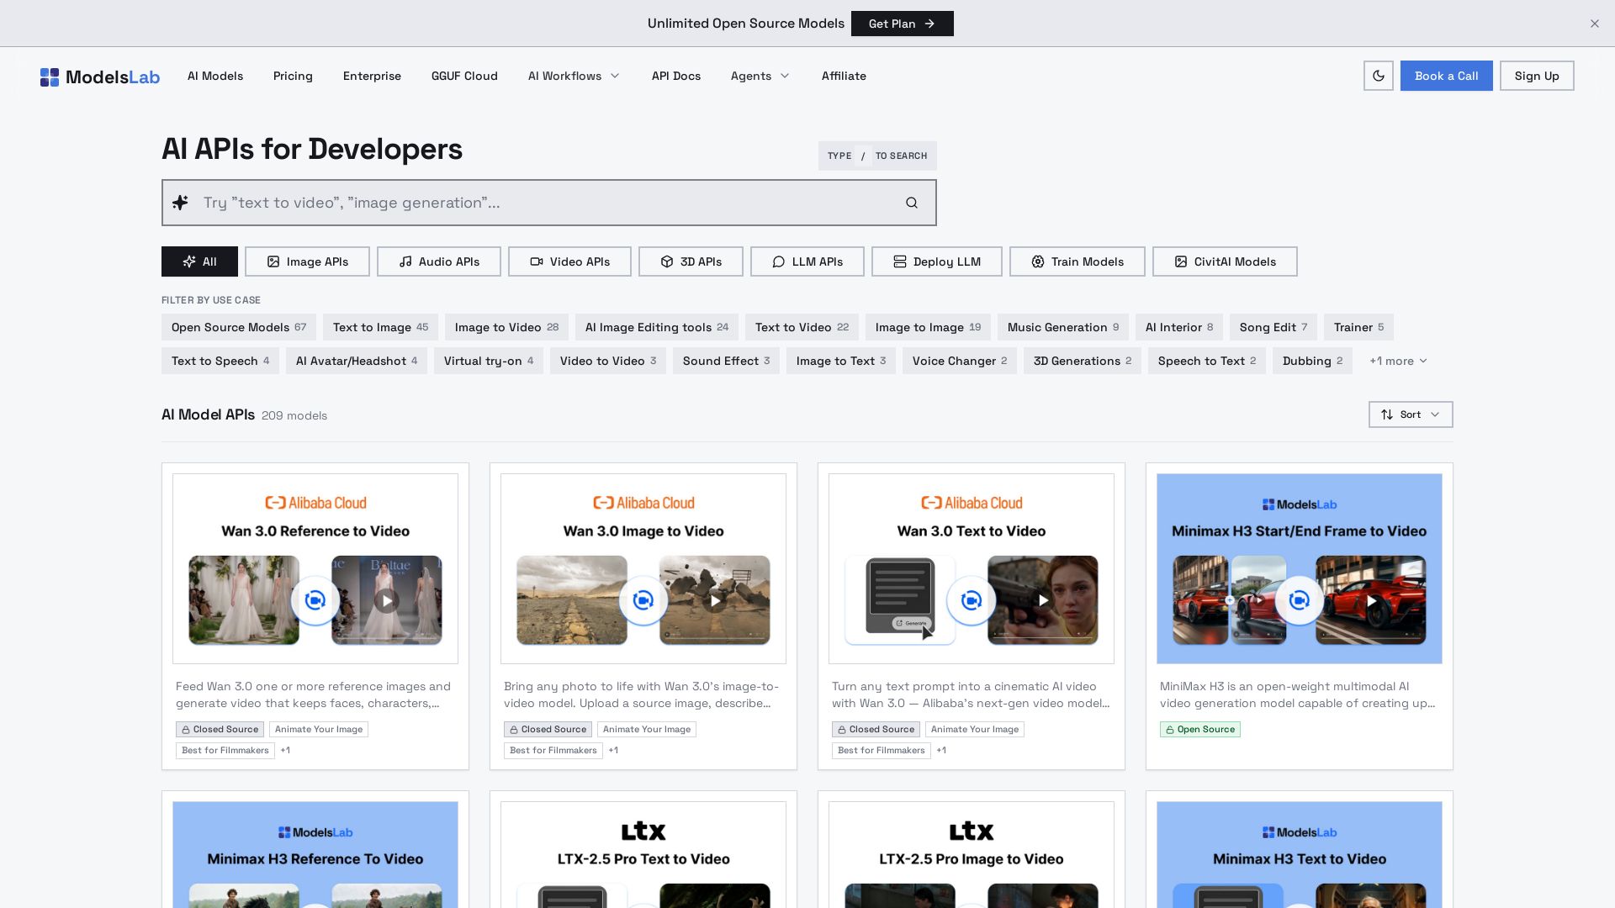
Task: Open the bridal gown reference thumbnail
Action: click(244, 600)
